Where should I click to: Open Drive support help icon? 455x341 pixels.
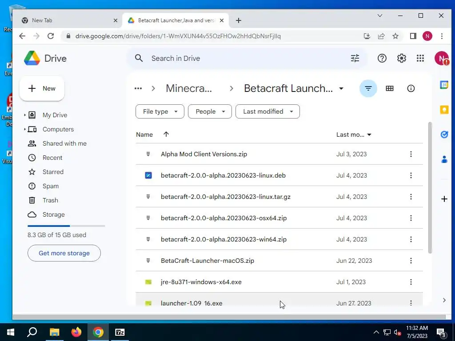(x=382, y=58)
